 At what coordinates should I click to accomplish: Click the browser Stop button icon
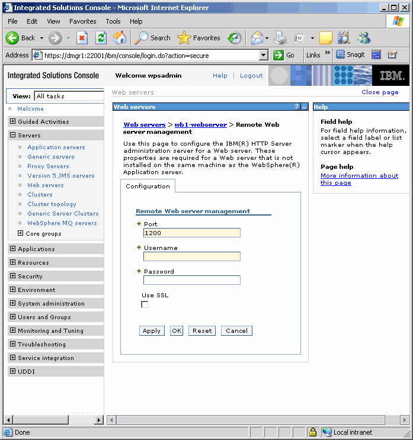point(82,38)
